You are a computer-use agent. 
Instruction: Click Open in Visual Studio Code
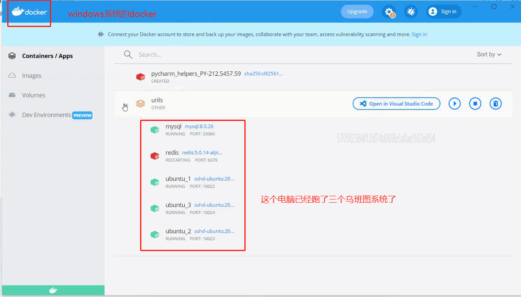(397, 104)
